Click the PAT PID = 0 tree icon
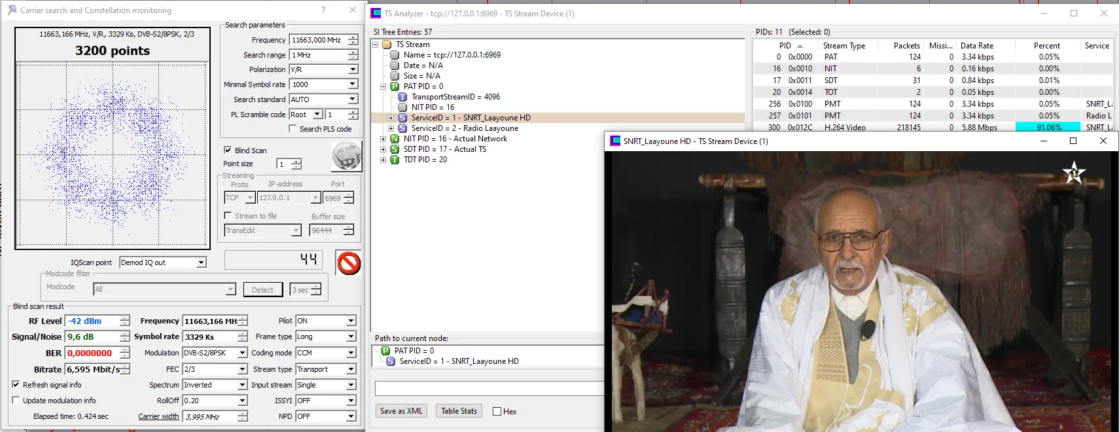This screenshot has height=432, width=1119. [x=395, y=86]
